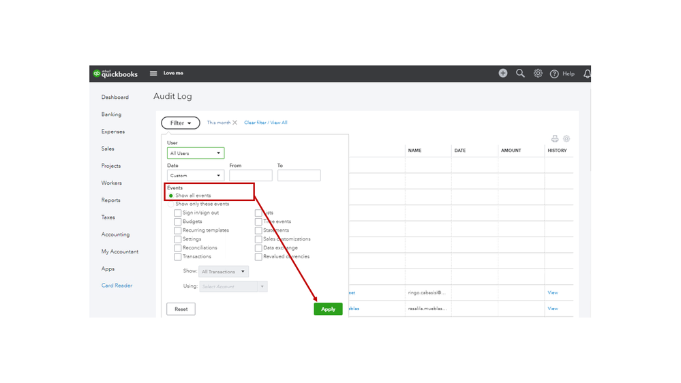Open Reports in sidebar
This screenshot has width=681, height=383.
point(110,200)
